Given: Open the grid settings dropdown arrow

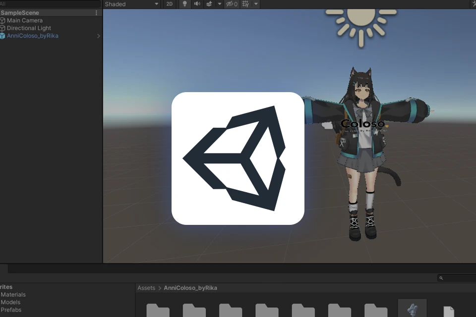Looking at the screenshot, I should 256,4.
